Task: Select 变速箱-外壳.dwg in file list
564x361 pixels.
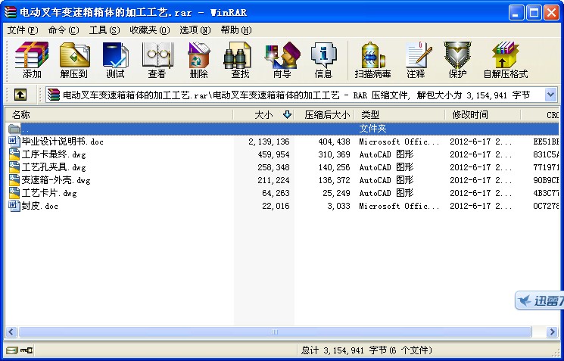Action: [55, 180]
